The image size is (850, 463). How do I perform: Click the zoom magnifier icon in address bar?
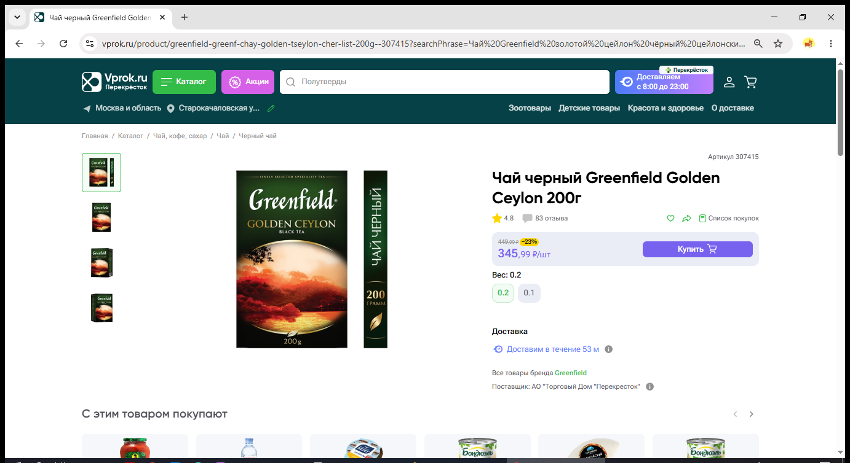coord(758,44)
